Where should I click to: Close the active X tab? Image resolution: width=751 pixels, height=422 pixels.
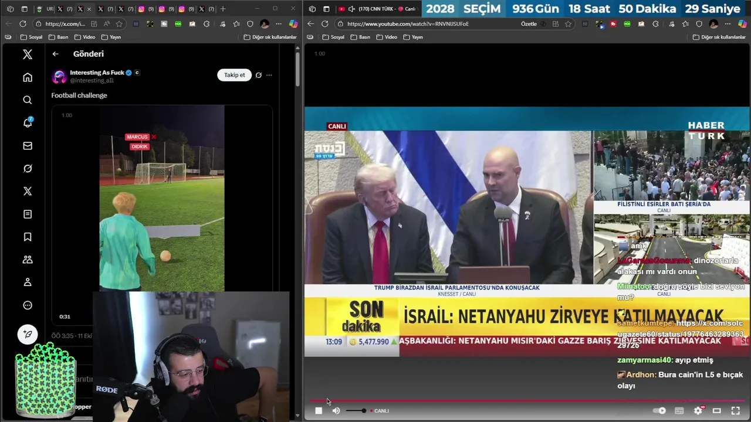[x=89, y=9]
